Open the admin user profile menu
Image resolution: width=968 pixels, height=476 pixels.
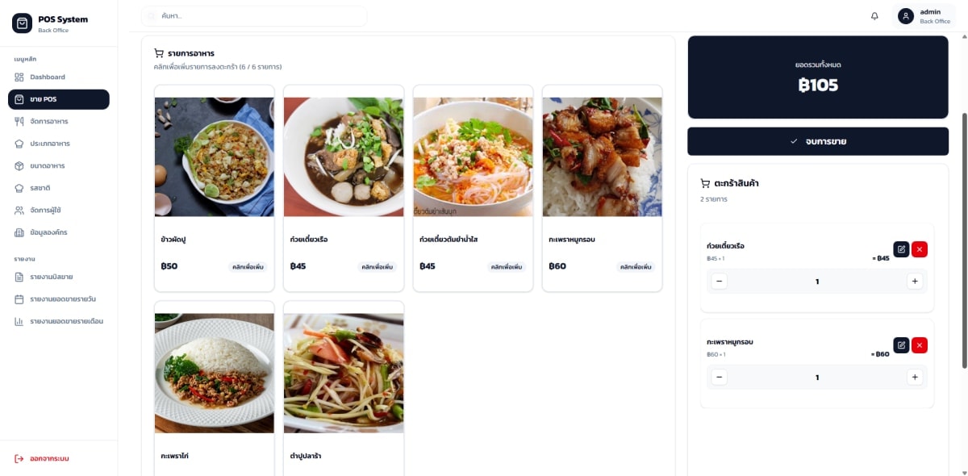[925, 16]
